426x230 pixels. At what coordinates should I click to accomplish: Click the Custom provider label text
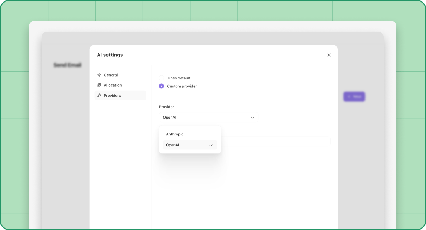pyautogui.click(x=182, y=86)
